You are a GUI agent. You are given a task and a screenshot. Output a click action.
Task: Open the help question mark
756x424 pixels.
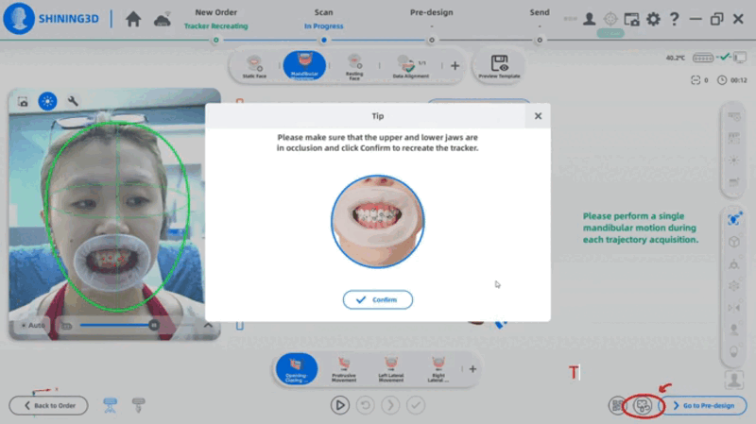tap(675, 19)
